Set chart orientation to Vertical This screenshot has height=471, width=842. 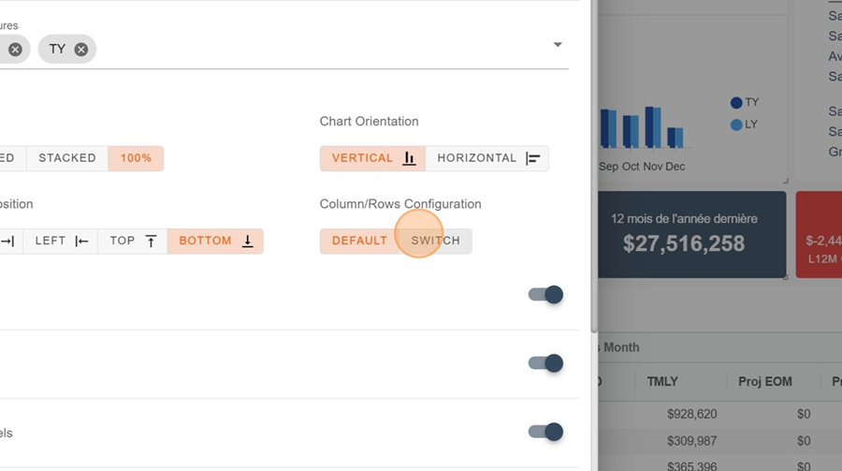click(372, 158)
